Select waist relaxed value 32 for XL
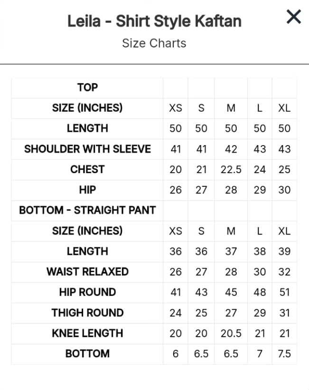 pyautogui.click(x=284, y=272)
